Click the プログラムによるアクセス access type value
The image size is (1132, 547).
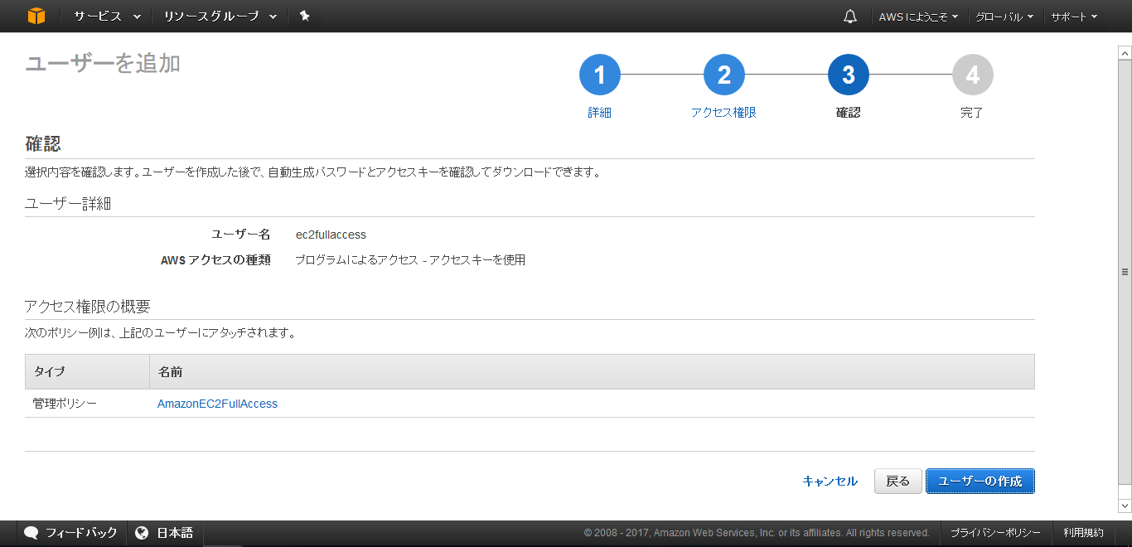[x=410, y=259]
